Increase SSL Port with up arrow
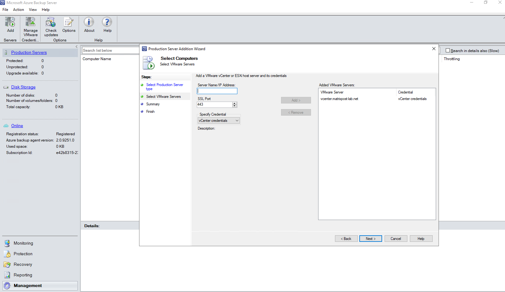Viewport: 505px width, 292px height. pos(235,103)
